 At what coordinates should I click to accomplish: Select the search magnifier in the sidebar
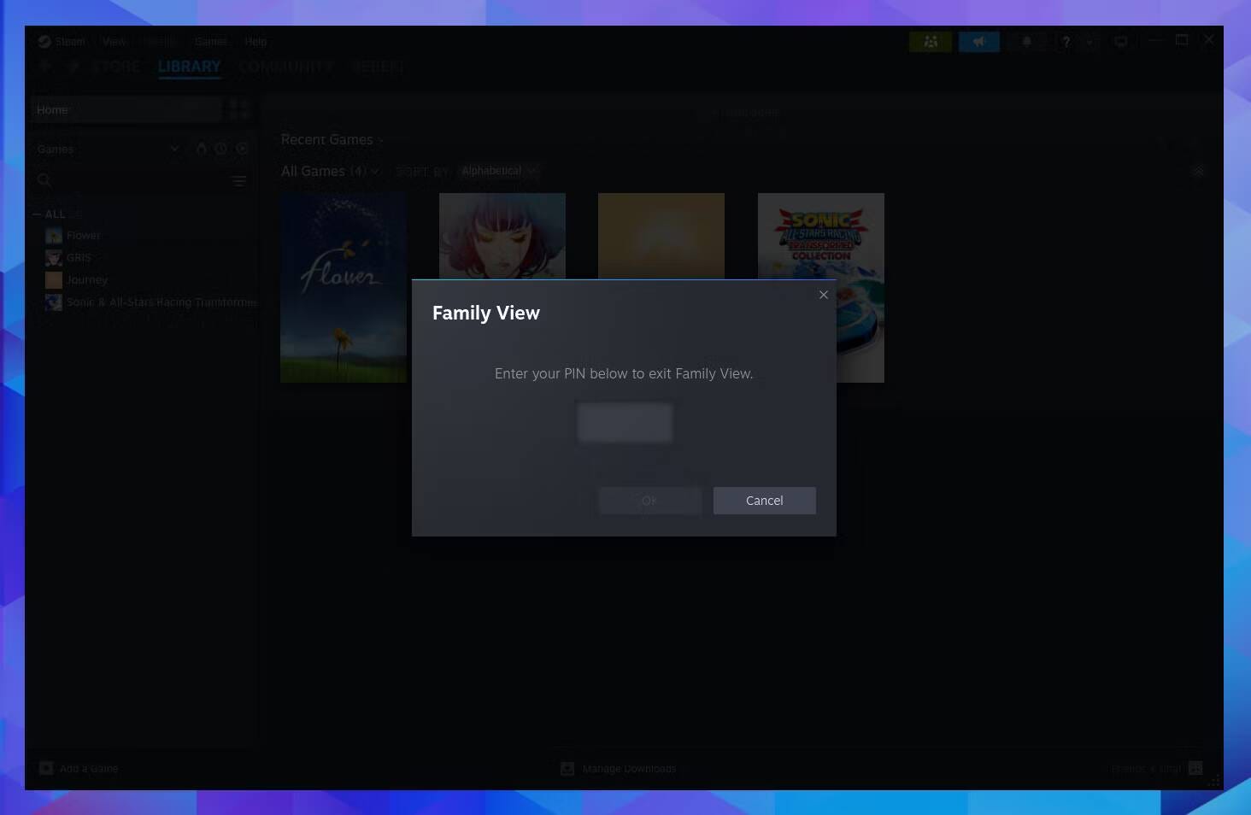click(x=44, y=180)
